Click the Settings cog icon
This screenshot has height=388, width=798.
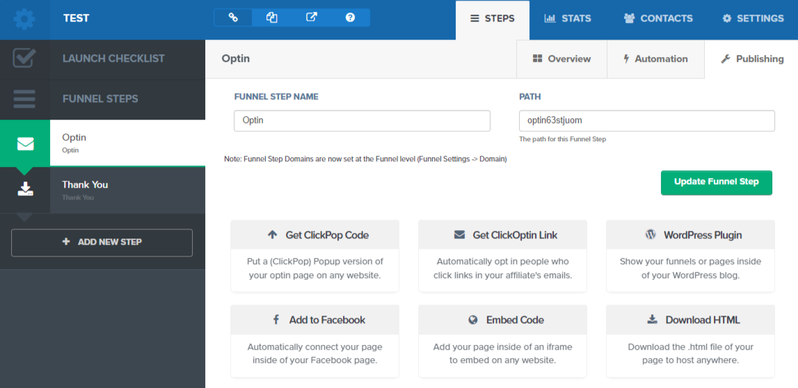(x=727, y=19)
